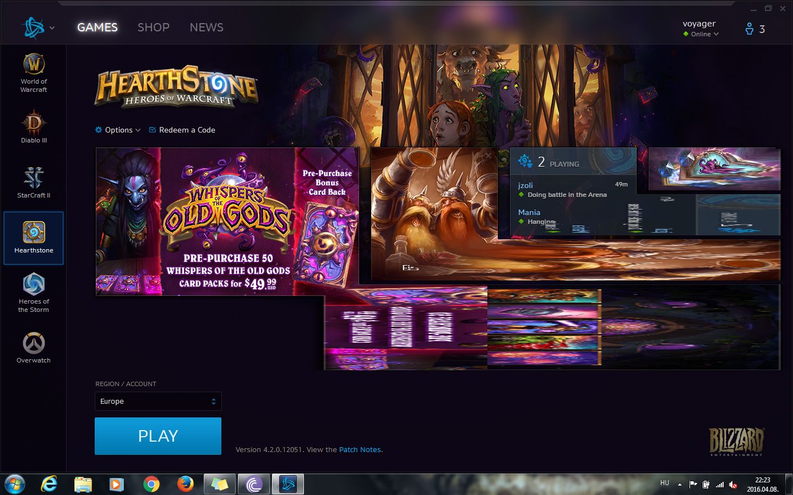Open the SHOP tab
The height and width of the screenshot is (495, 793).
pyautogui.click(x=153, y=28)
